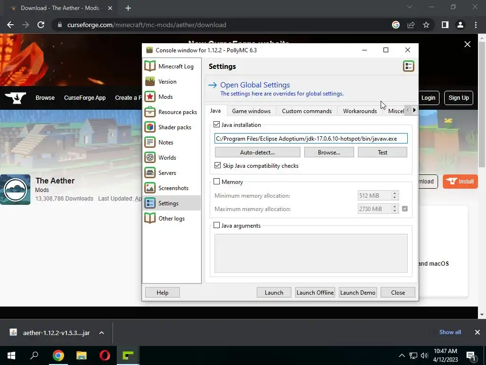Image resolution: width=486 pixels, height=365 pixels.
Task: Click Show all downloads link
Action: point(450,332)
